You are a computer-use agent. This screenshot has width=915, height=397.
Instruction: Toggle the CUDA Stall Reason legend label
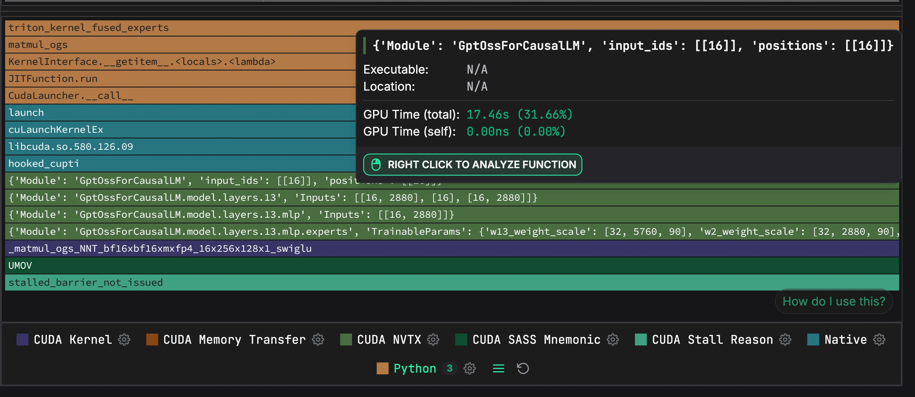click(x=713, y=340)
